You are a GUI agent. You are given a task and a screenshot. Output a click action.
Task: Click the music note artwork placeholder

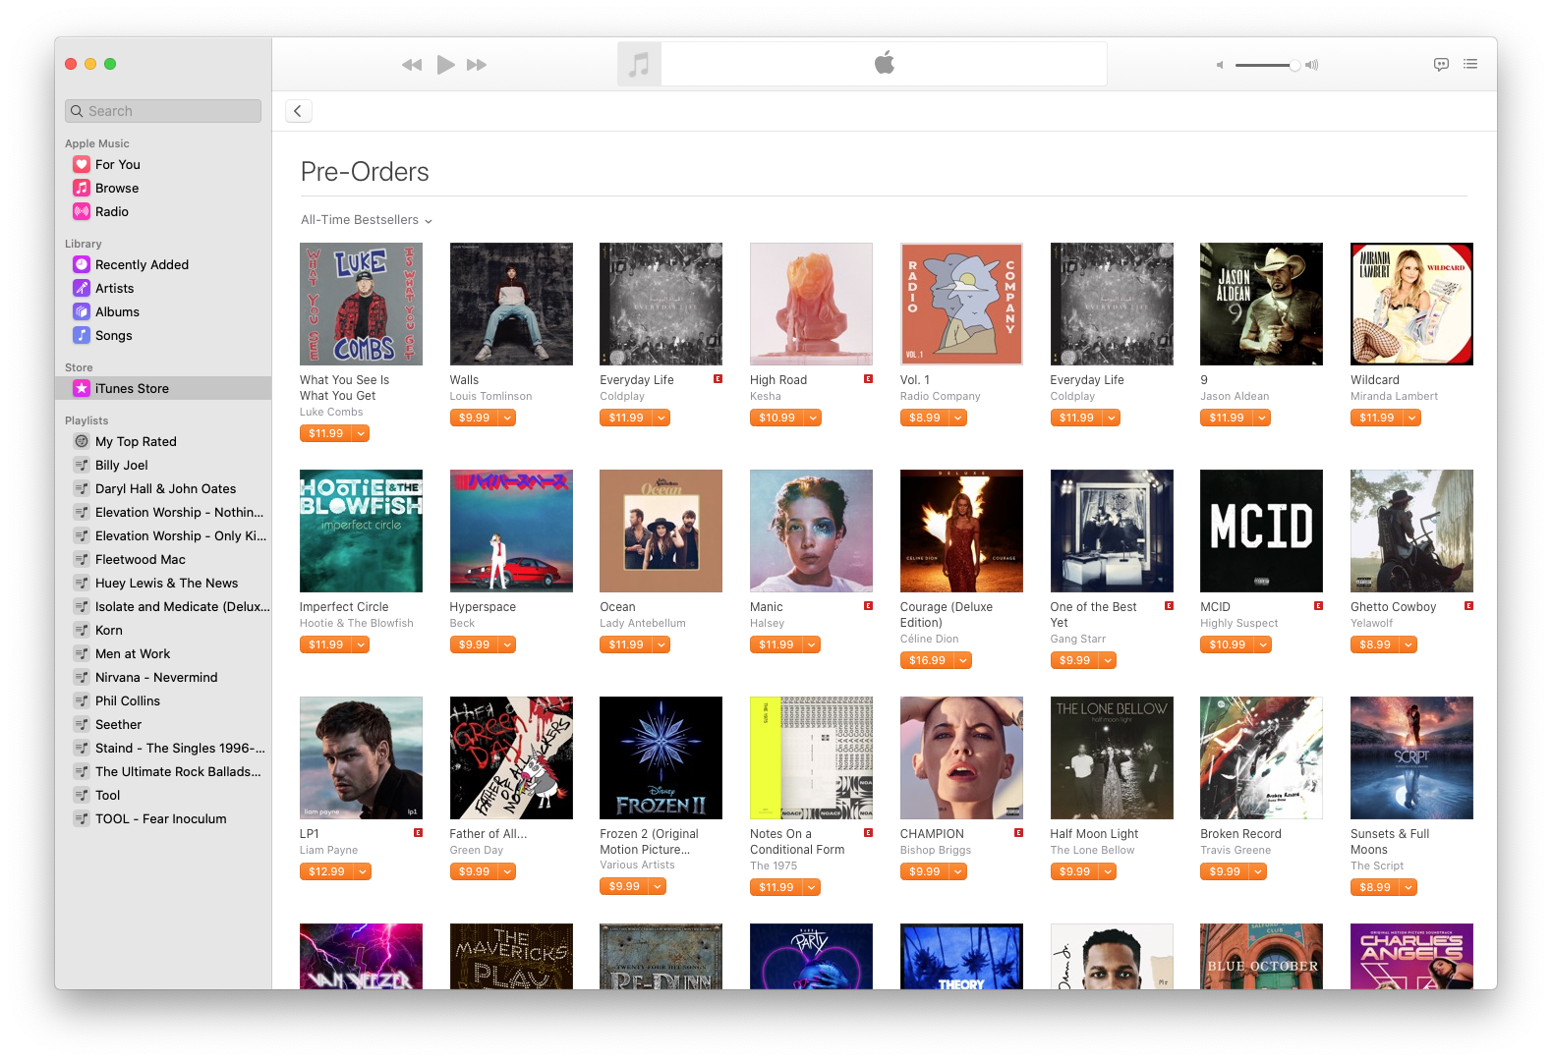click(x=639, y=65)
